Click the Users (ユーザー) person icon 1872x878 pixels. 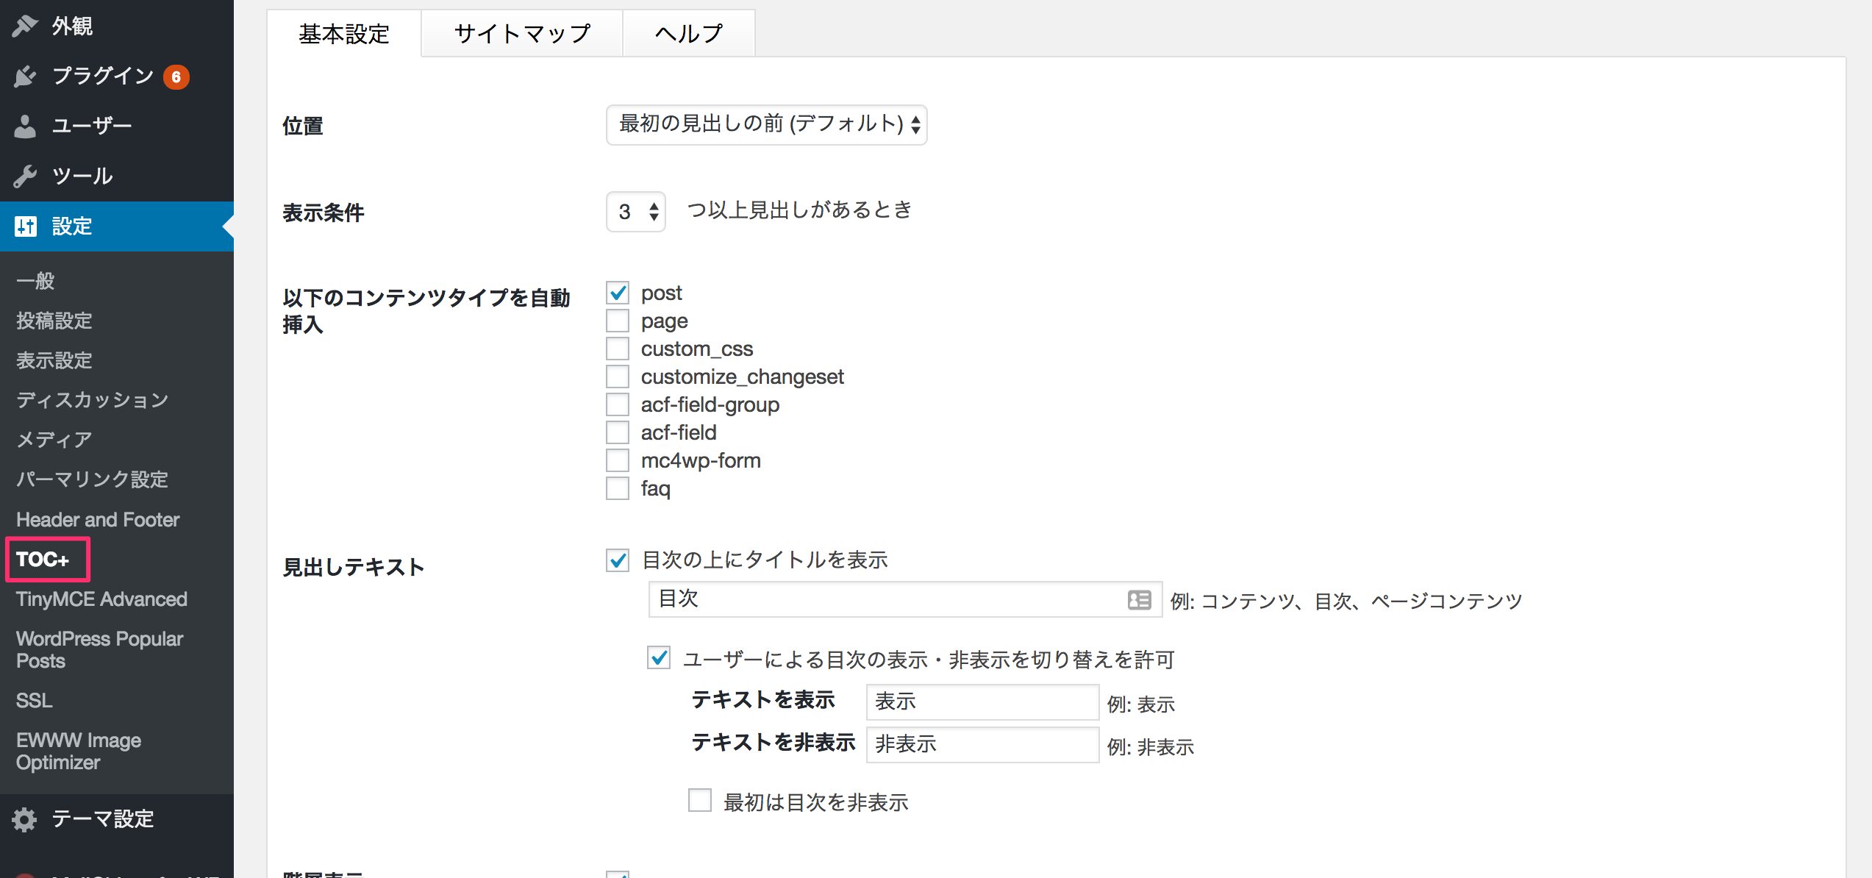click(x=25, y=126)
